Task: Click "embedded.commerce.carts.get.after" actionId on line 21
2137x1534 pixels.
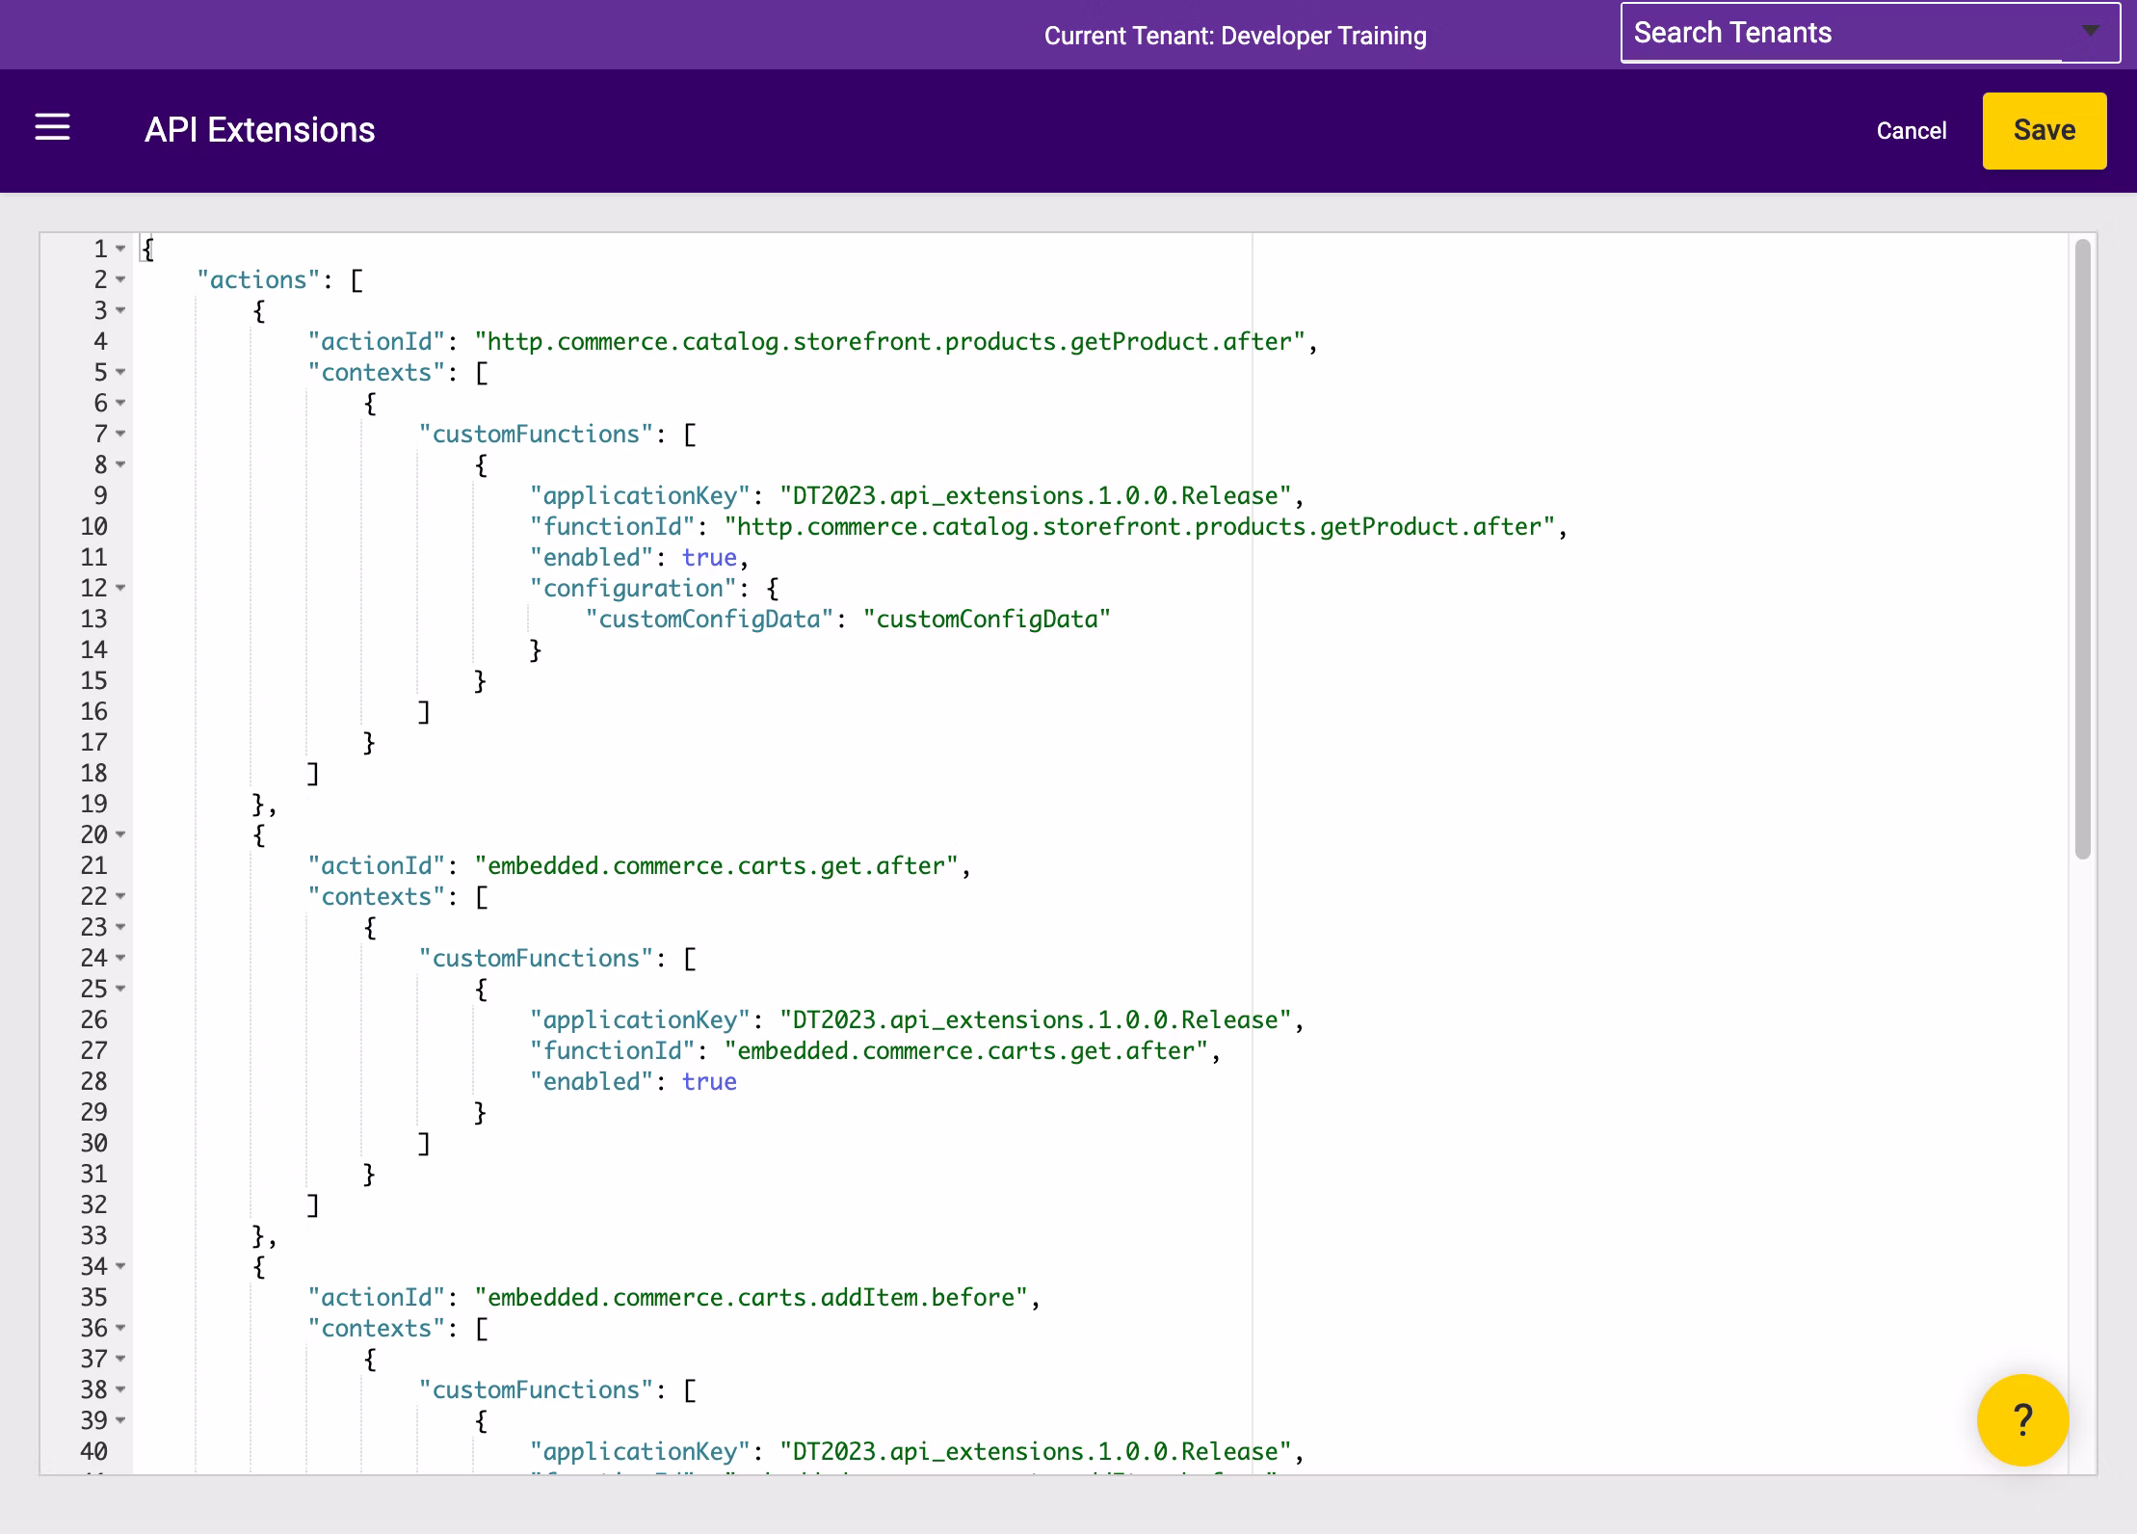Action: tap(717, 866)
